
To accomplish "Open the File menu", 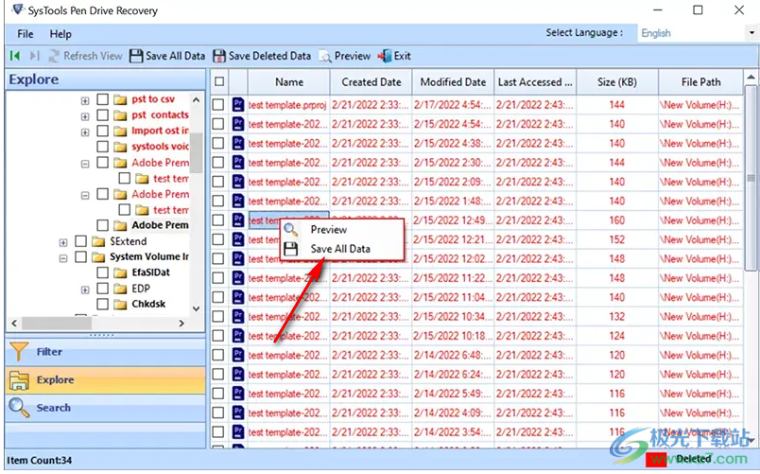I will pyautogui.click(x=25, y=34).
